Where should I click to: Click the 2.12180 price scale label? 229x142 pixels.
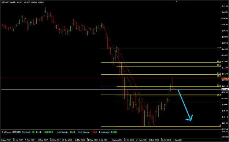[x=225, y=6]
